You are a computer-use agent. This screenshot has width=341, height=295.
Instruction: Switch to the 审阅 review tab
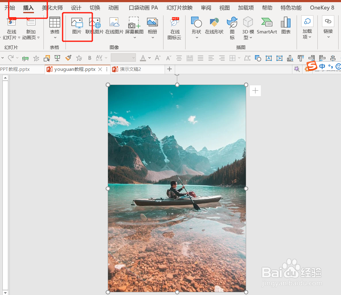206,8
